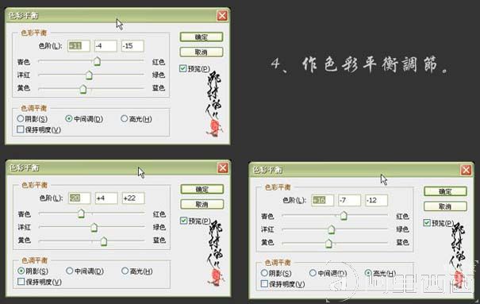
Task: Click 确定 in the midtones dialog
Action: click(201, 37)
